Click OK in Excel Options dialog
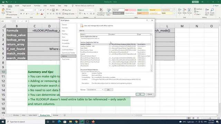 140,94
